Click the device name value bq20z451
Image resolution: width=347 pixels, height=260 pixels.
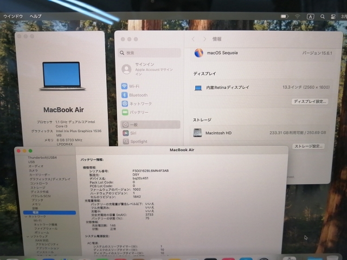(x=140, y=178)
